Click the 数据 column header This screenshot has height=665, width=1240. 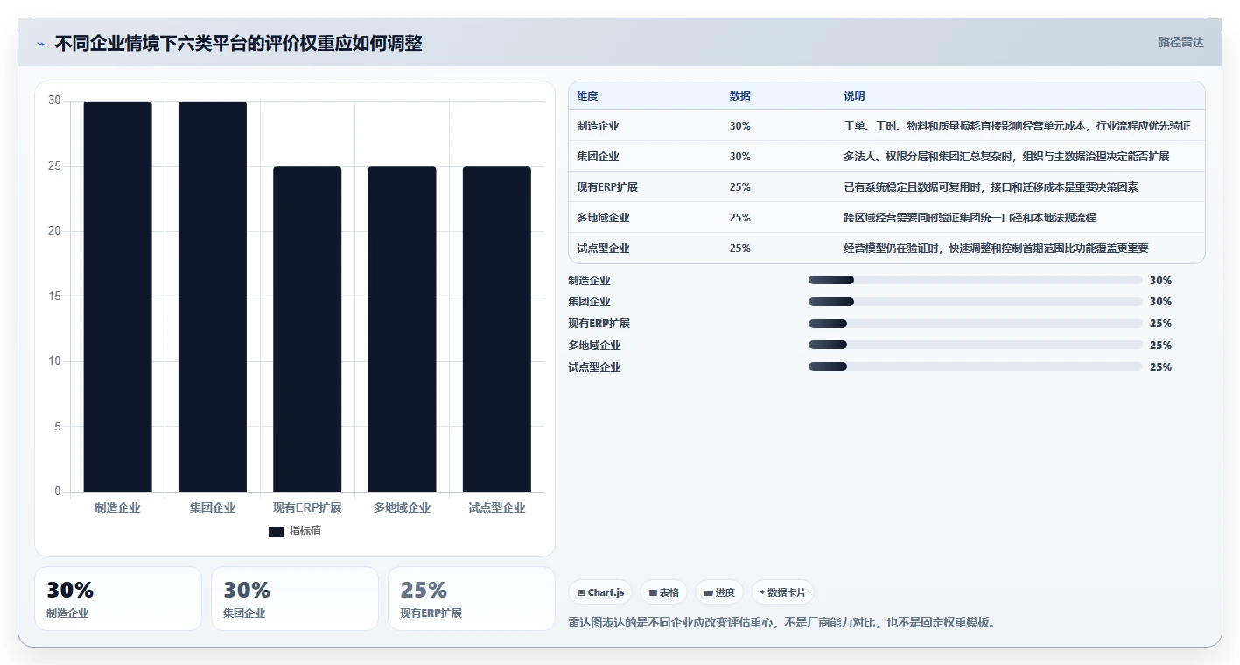coord(739,96)
